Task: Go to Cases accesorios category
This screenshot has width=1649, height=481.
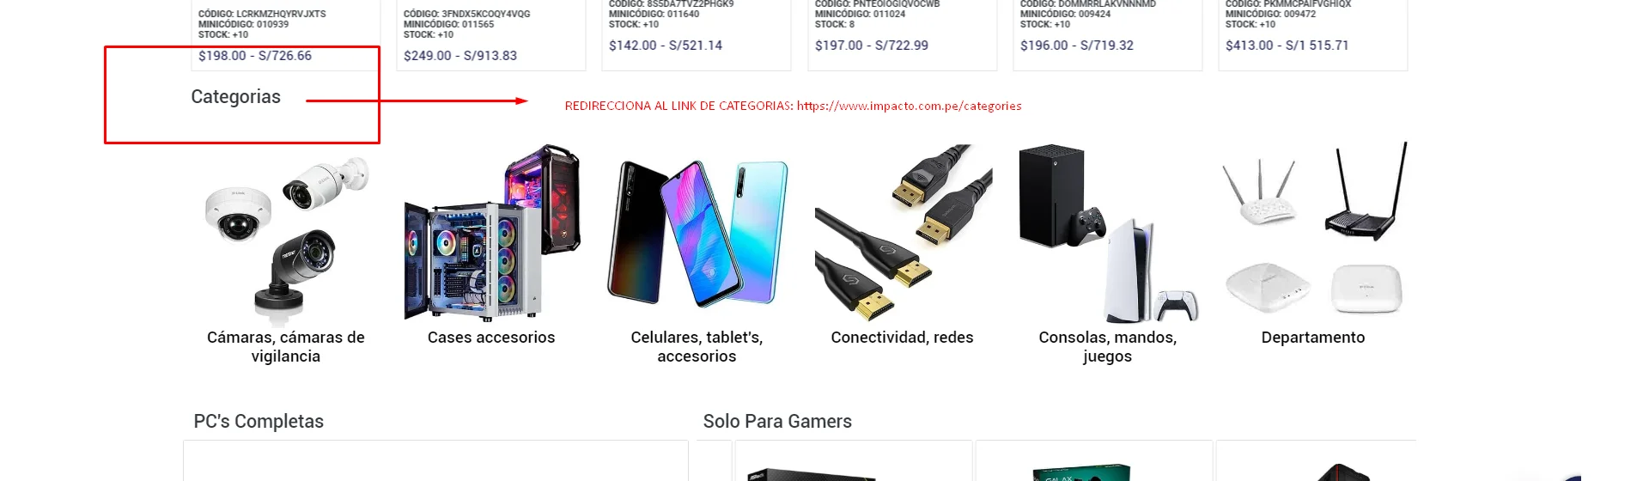Action: click(x=491, y=338)
